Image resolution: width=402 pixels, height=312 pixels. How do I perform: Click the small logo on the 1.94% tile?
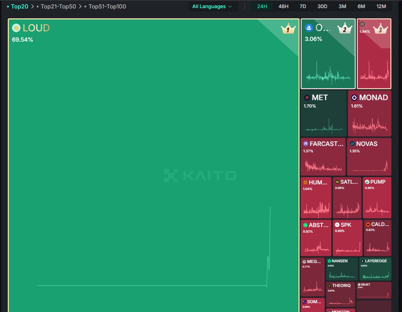[x=362, y=24]
